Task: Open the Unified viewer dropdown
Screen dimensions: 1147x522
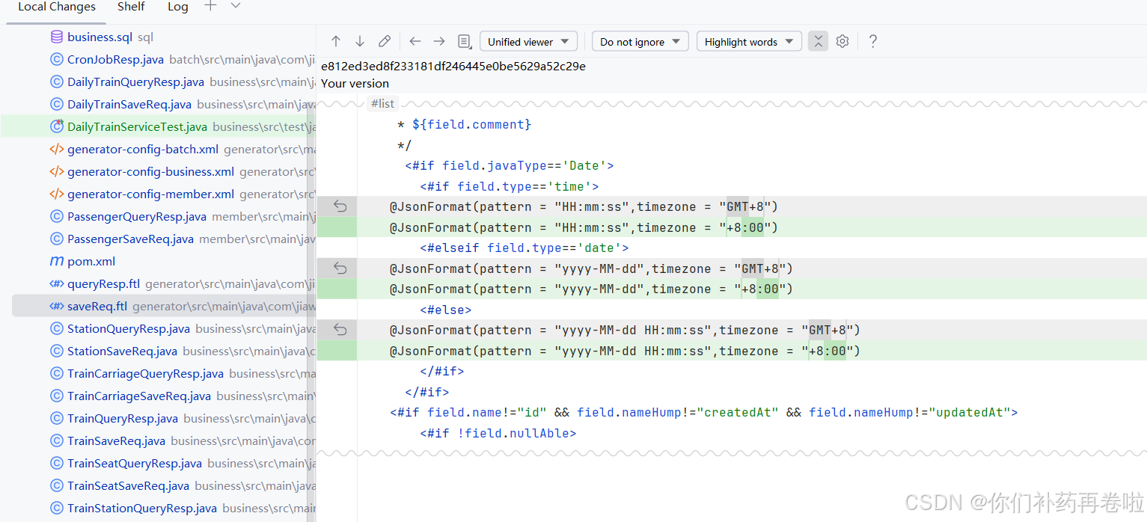Action: (x=528, y=41)
